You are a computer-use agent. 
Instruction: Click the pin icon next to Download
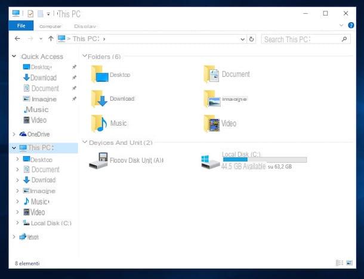[x=74, y=77]
